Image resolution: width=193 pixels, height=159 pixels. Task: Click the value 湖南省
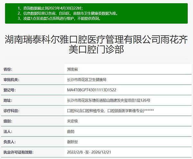tap(72, 69)
